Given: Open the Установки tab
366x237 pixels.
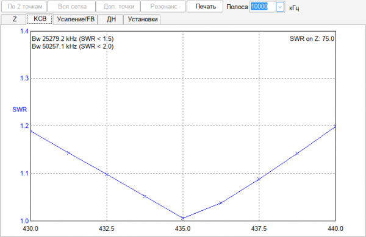Looking at the screenshot, I should click(x=142, y=19).
